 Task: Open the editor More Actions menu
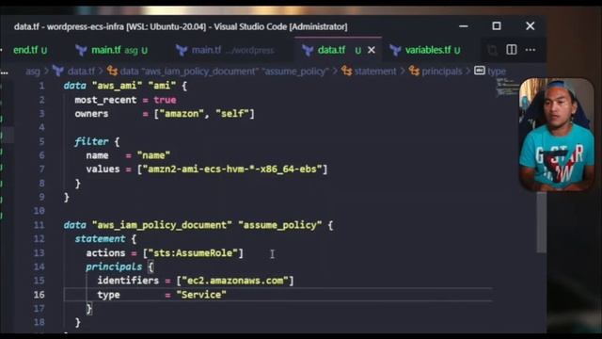[x=531, y=50]
